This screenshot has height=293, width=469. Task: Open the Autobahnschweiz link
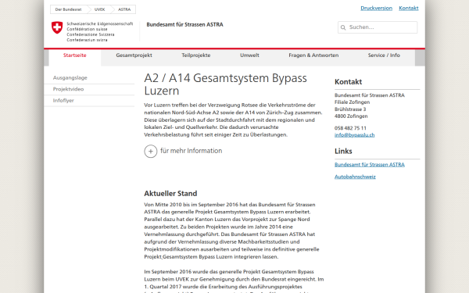pyautogui.click(x=355, y=177)
